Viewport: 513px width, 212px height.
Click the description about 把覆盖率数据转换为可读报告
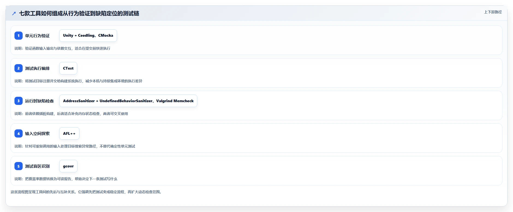click(66, 179)
